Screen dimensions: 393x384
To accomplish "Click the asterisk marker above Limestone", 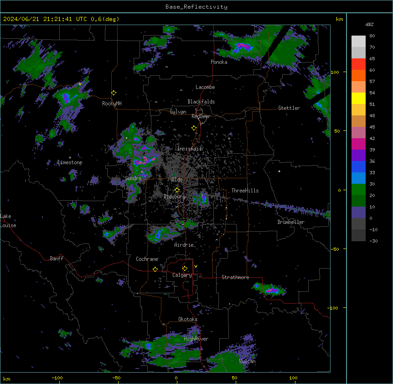I will coord(70,158).
